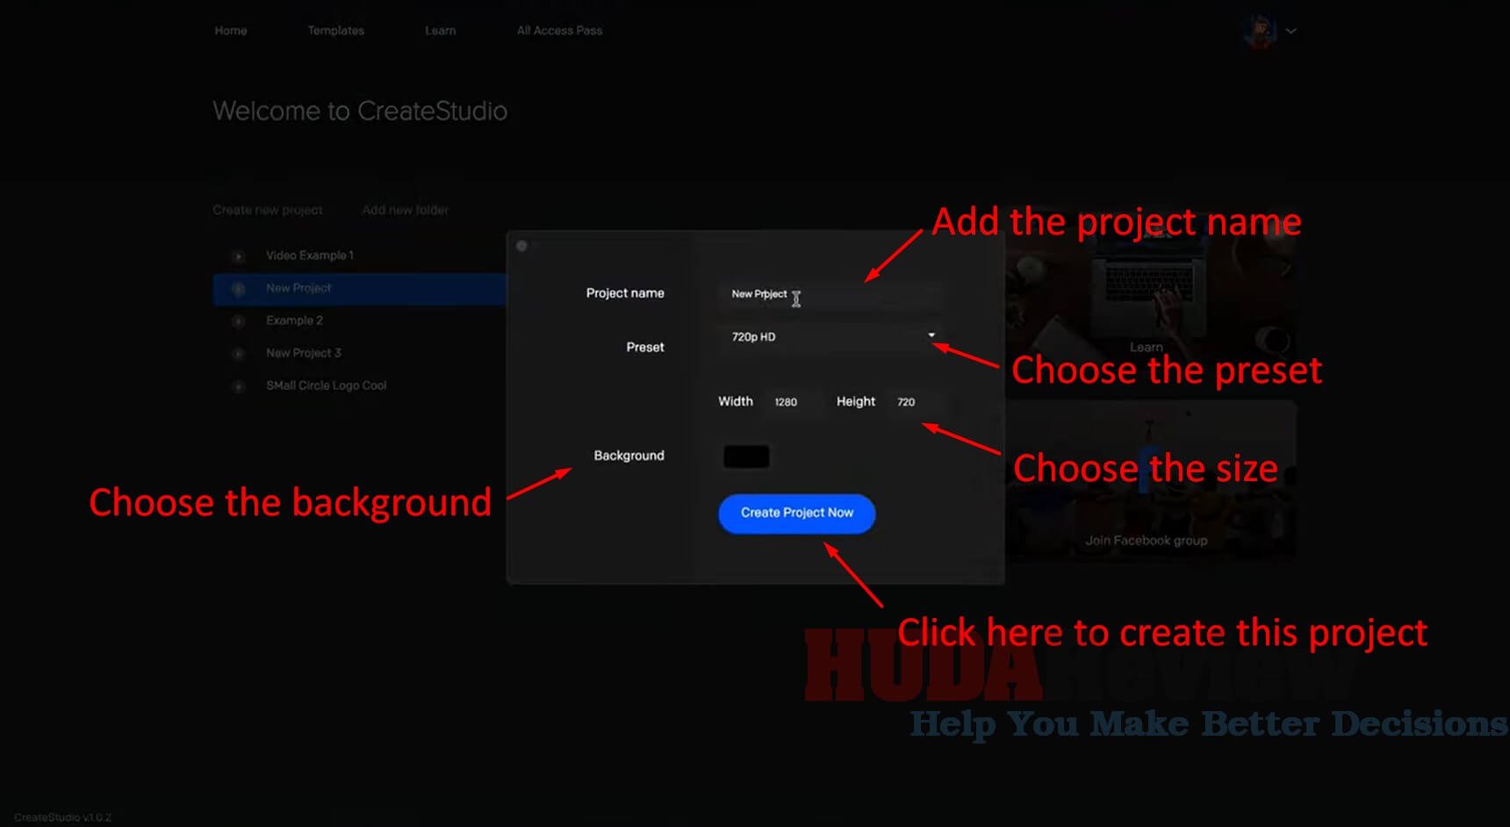The image size is (1510, 827).
Task: Select Video Example 1 project row
Action: [x=360, y=255]
